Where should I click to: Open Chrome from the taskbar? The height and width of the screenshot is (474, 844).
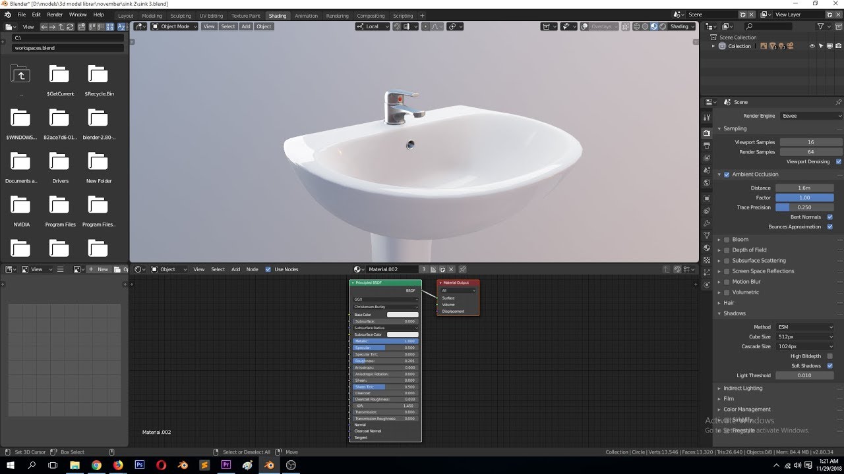96,465
